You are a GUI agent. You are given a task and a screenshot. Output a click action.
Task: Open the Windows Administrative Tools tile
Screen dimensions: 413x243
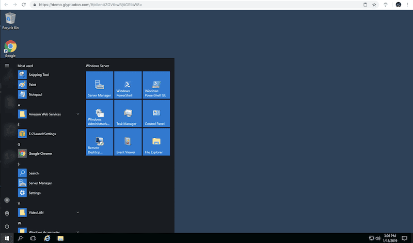tap(99, 114)
